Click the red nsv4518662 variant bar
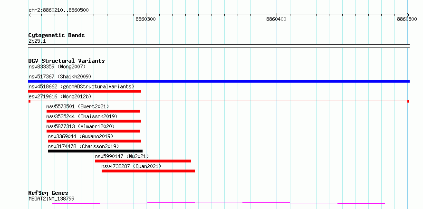Image resolution: width=423 pixels, height=209 pixels. 85,91
